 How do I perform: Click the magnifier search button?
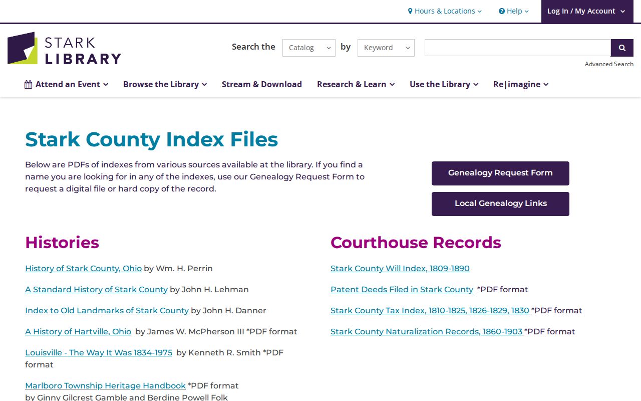click(x=622, y=48)
